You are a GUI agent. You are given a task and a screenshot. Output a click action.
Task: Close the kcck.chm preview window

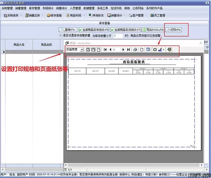(201, 43)
